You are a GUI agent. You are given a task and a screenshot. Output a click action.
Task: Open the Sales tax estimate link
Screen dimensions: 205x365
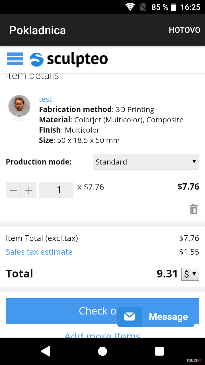coord(39,252)
